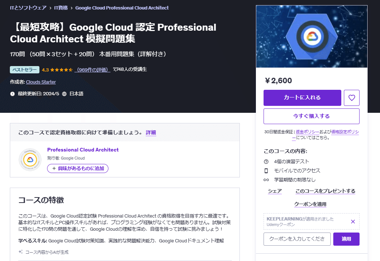380x261 pixels.
Task: Click the Google Cloud course preview thumbnail
Action: tap(311, 37)
